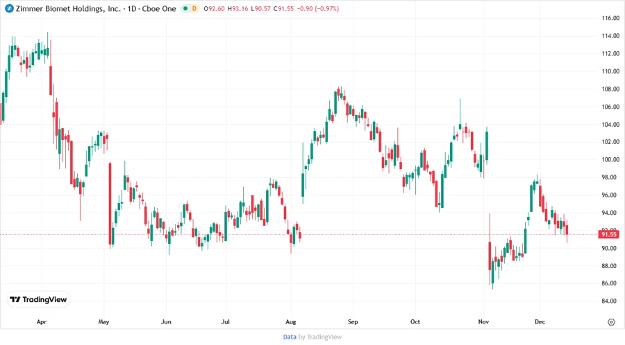Click the 106.00 price axis label
This screenshot has height=345, width=625.
tap(610, 107)
